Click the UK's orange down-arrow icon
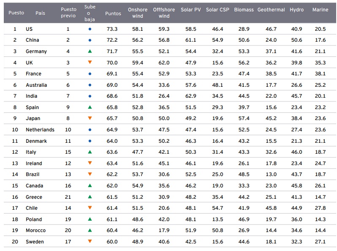 click(x=90, y=62)
